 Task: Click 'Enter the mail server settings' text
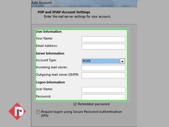[77, 17]
